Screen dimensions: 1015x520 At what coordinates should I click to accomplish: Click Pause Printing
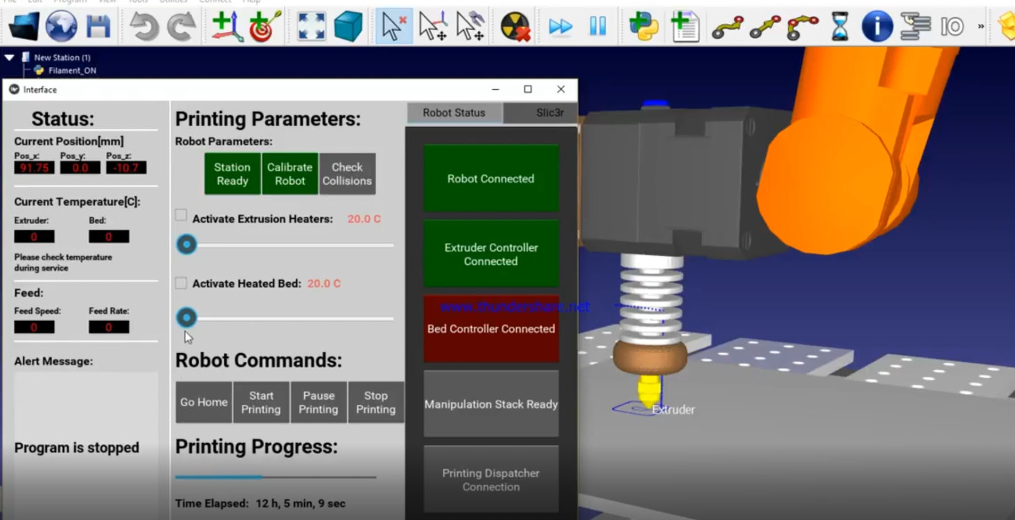(318, 402)
